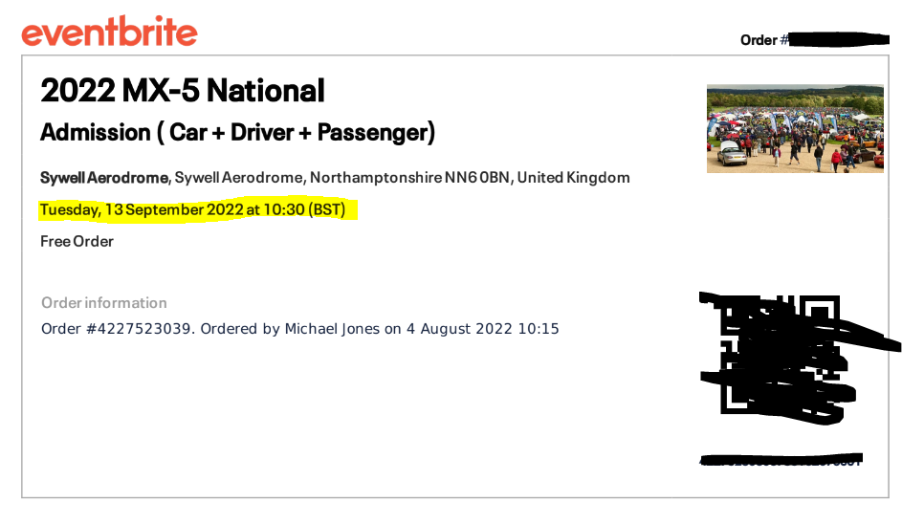This screenshot has width=902, height=524.
Task: Click the Admission (Car + Driver + Passenger) heading
Action: click(x=237, y=132)
